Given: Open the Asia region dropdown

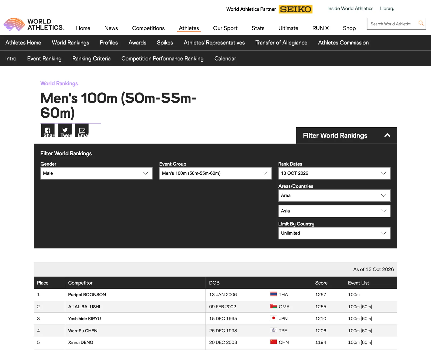Looking at the screenshot, I should point(334,211).
